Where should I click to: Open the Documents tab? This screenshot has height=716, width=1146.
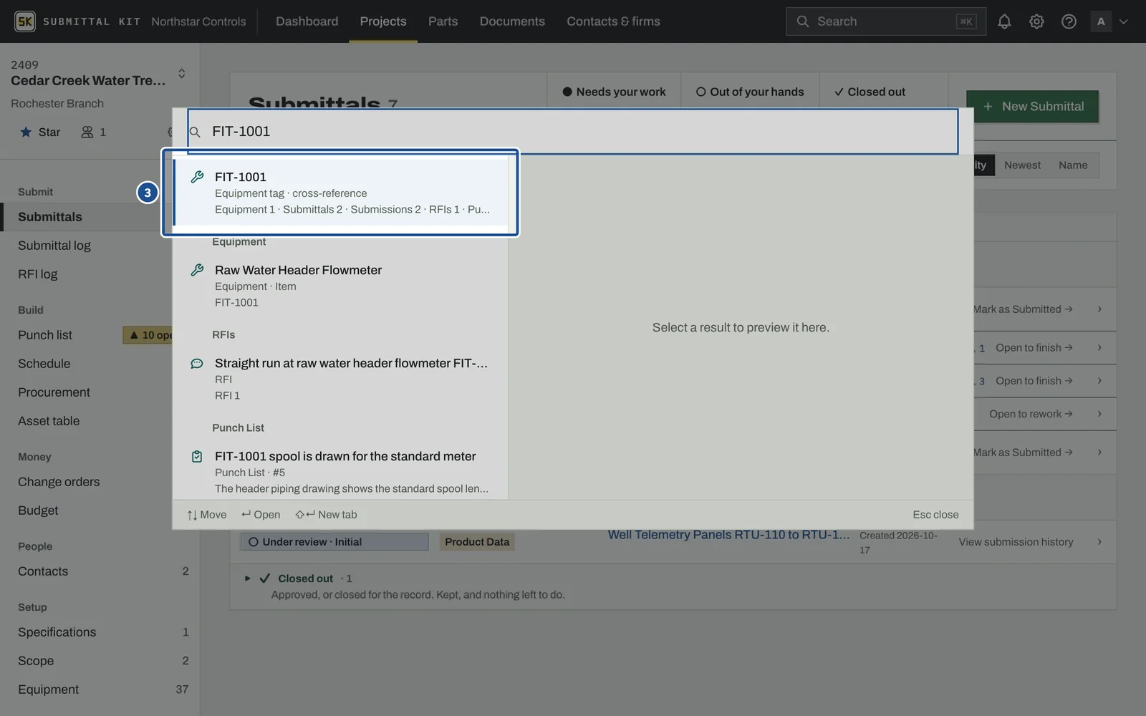pyautogui.click(x=512, y=21)
